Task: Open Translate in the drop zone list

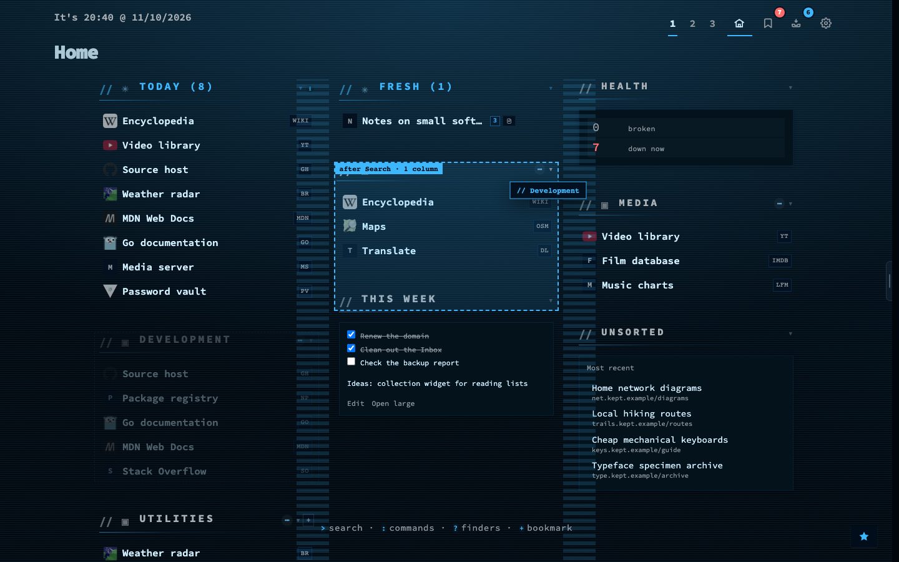Action: click(x=389, y=250)
